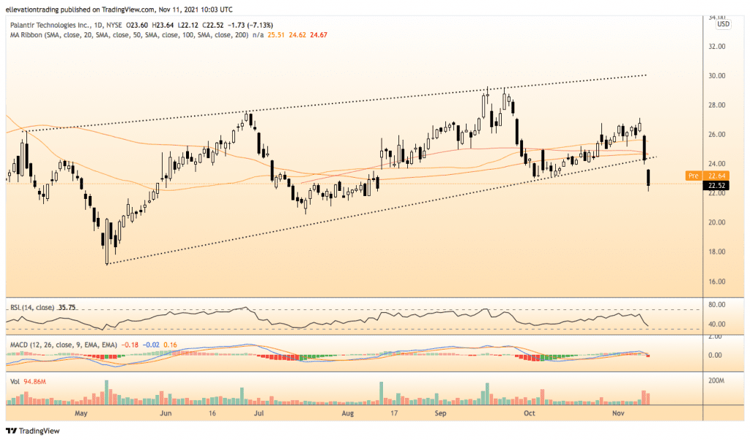Click the USD currency label

pos(723,24)
